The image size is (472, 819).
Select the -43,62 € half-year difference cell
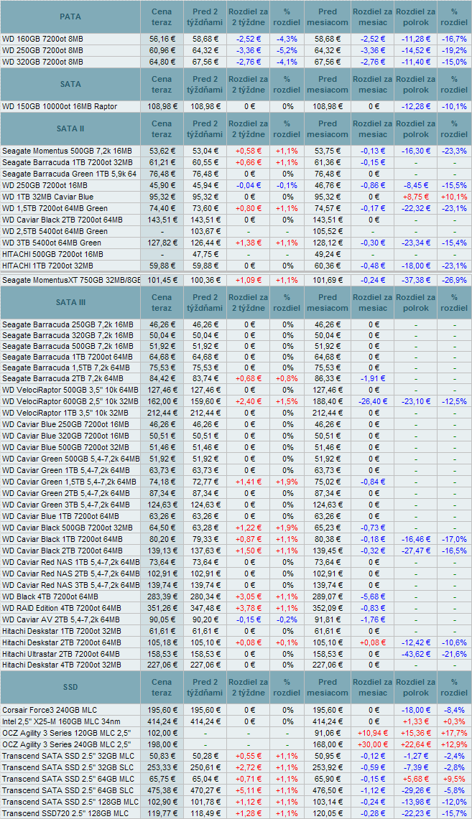(x=415, y=653)
